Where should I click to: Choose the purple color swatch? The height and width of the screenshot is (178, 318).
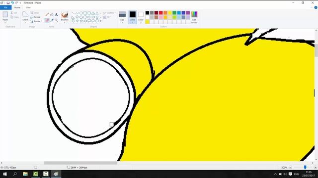coord(188,13)
